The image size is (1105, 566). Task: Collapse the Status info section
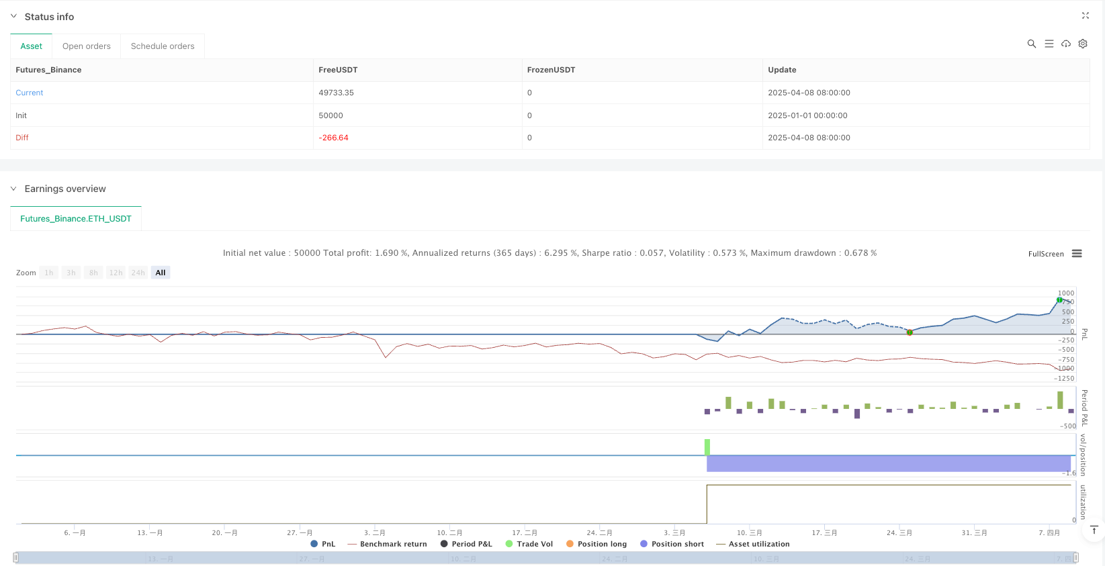13,16
